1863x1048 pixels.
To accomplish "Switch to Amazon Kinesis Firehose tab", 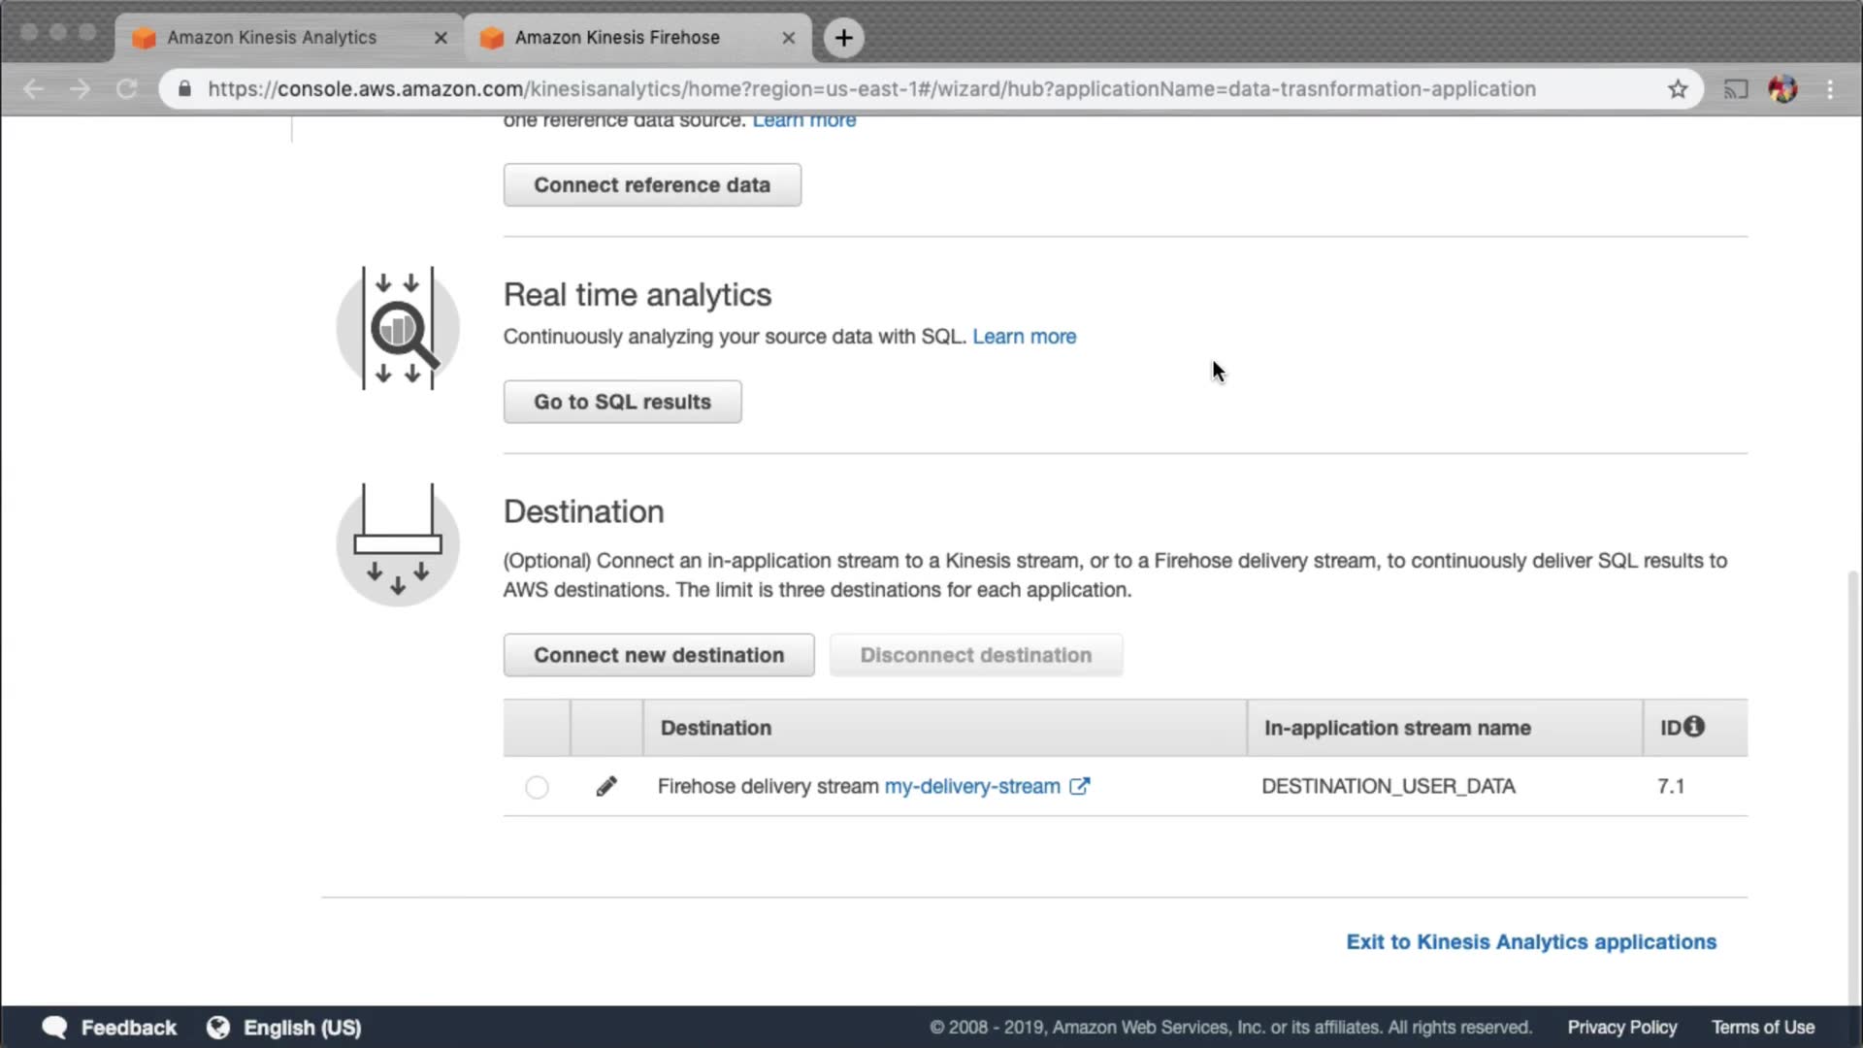I will 617,38.
